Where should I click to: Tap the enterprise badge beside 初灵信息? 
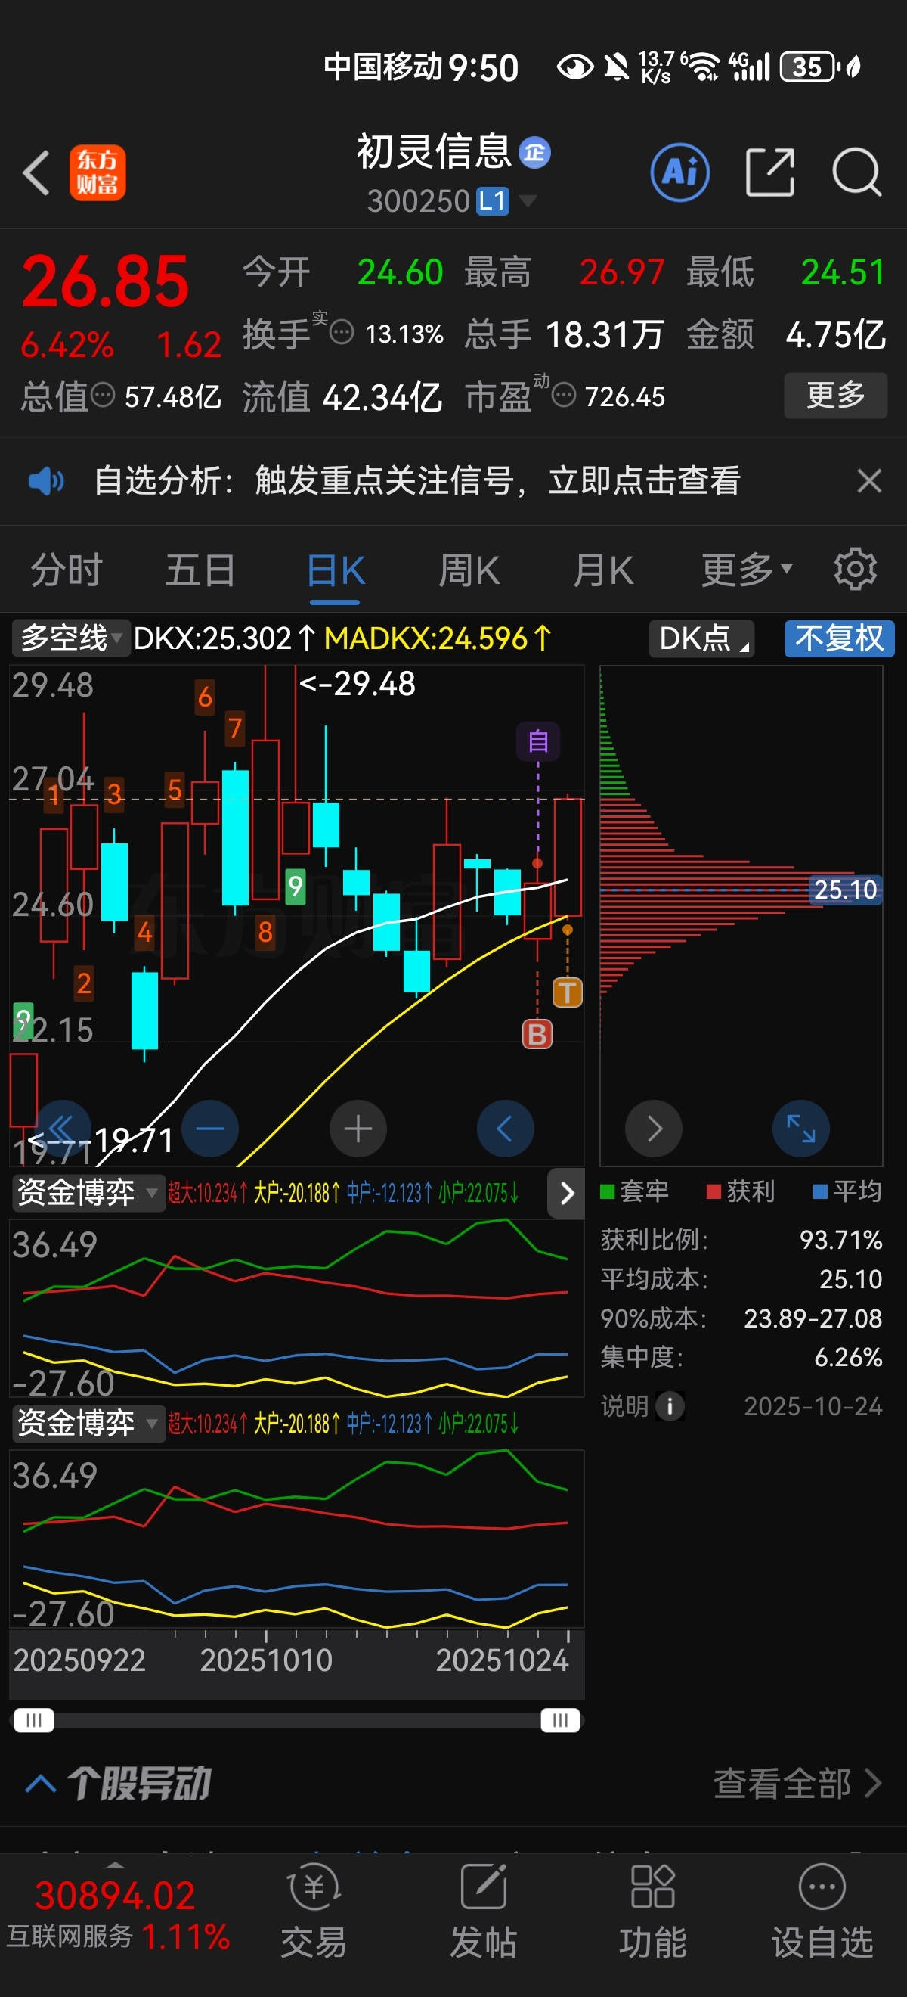(534, 152)
